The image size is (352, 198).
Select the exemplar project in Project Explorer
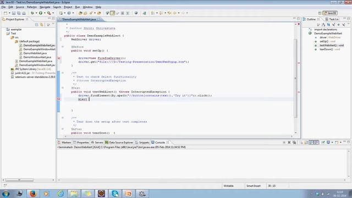pyautogui.click(x=16, y=29)
